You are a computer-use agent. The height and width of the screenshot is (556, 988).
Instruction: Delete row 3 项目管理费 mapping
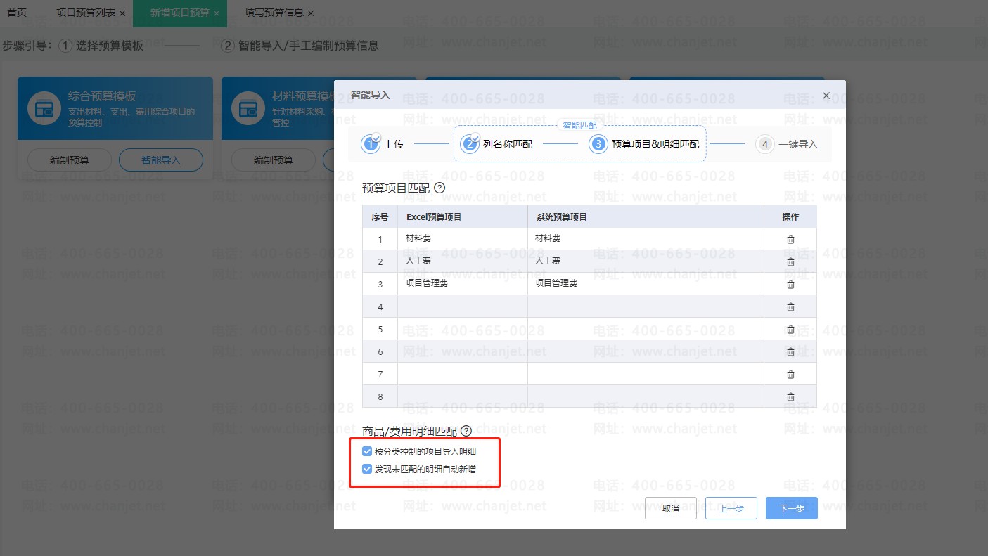(790, 285)
